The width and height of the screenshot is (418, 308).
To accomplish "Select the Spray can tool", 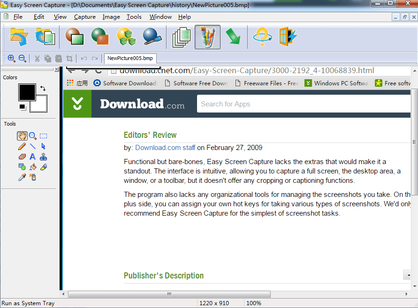I will (33, 178).
